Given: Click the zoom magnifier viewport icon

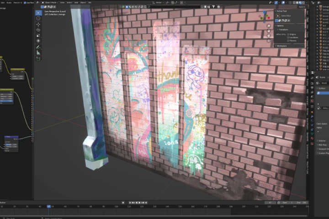Looking at the screenshot, I should tap(270, 26).
